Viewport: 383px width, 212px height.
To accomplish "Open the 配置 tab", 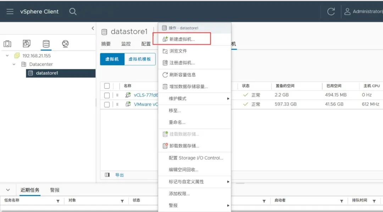I will pos(146,44).
